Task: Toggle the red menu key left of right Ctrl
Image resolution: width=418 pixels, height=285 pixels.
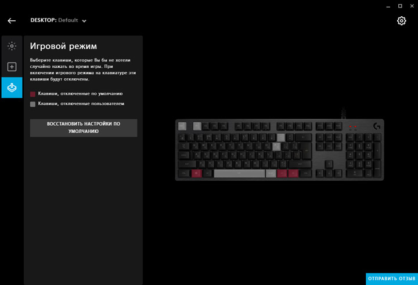Action: click(293, 173)
